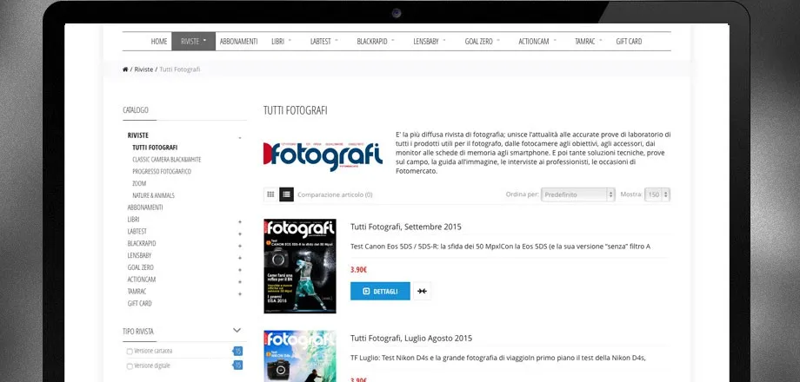
Task: Click the Fotografi magazine logo
Action: [x=323, y=155]
